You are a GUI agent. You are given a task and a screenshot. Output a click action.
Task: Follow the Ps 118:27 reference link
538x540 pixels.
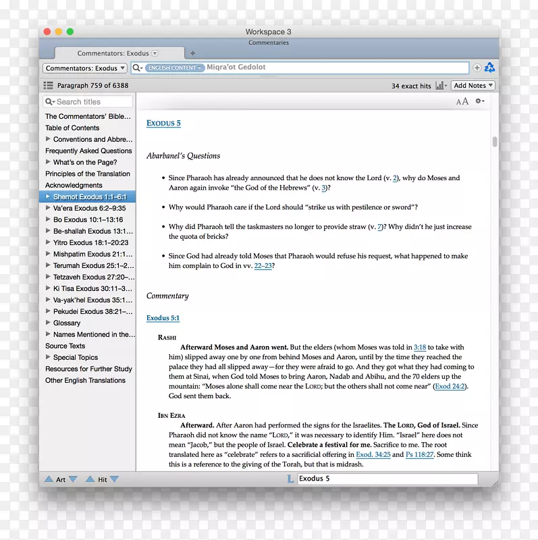[x=418, y=455]
